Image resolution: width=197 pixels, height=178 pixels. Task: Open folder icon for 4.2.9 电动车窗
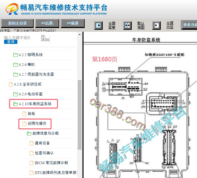pos(16,94)
